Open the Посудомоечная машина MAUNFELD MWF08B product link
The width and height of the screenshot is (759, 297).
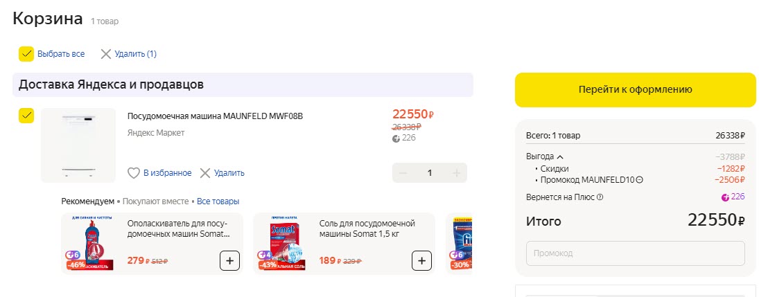tap(215, 116)
